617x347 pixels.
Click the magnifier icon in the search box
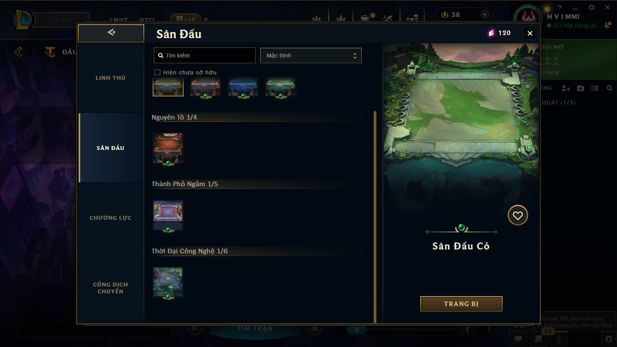click(x=161, y=56)
